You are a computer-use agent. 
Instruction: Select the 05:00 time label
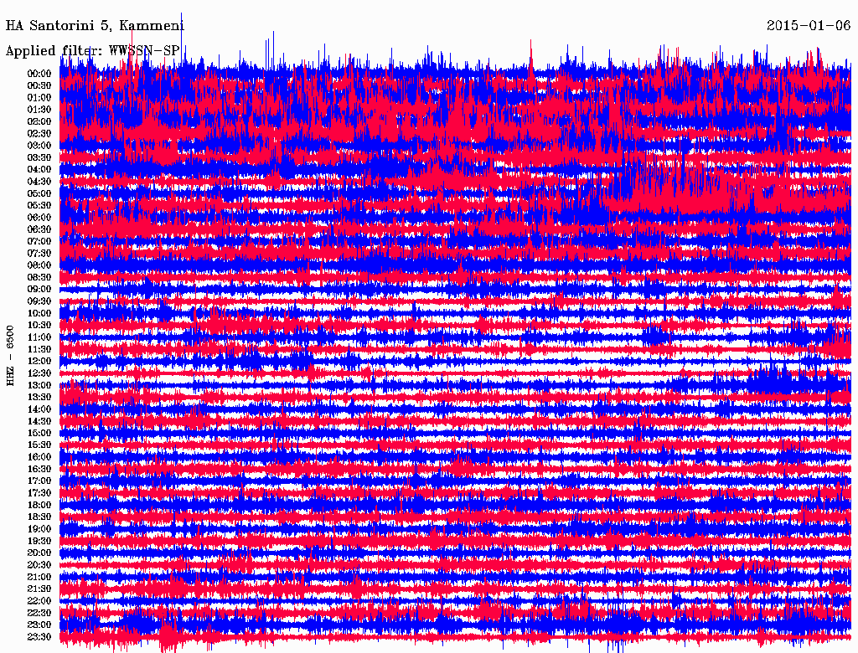click(39, 193)
